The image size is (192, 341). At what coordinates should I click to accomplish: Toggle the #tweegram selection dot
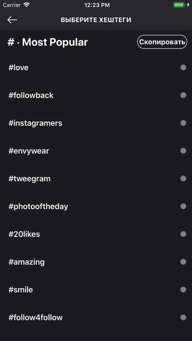pos(183,178)
